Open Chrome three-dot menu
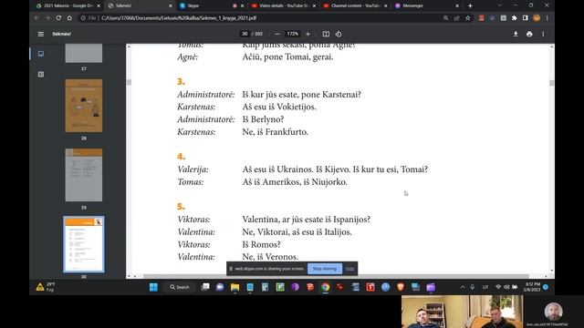This screenshot has height=328, width=584. pyautogui.click(x=547, y=18)
